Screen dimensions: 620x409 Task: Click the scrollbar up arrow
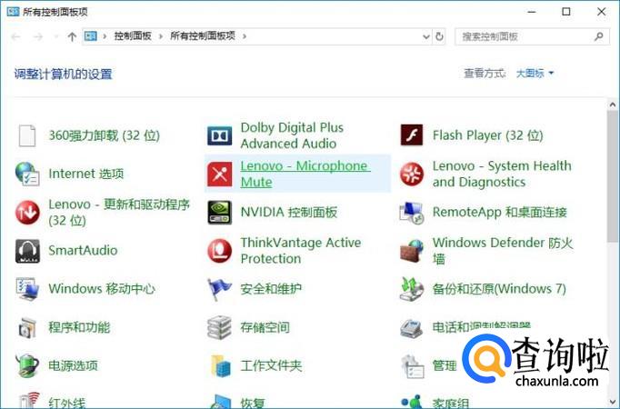(613, 105)
